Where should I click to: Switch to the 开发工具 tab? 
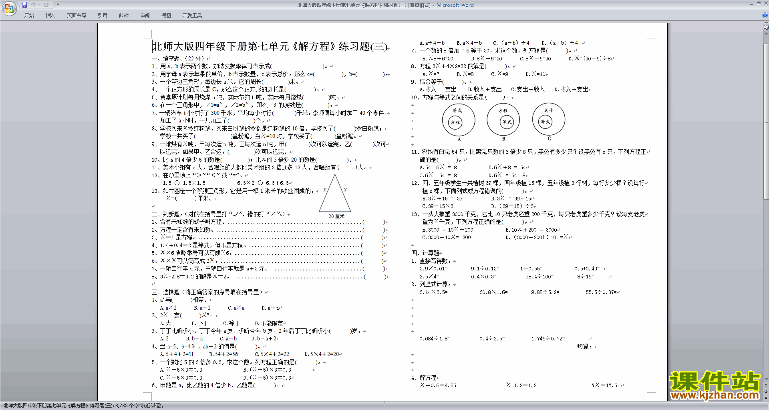[192, 16]
